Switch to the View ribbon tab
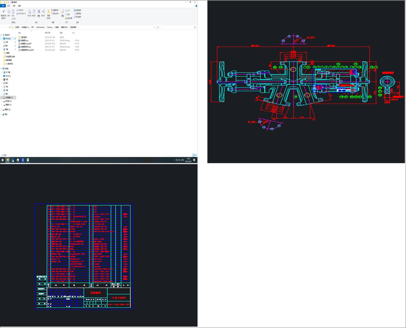 point(19,6)
